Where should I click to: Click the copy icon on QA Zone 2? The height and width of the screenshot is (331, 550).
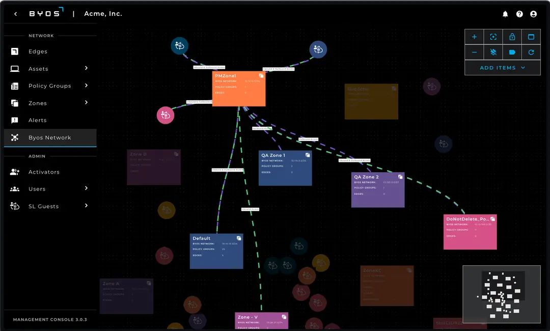pos(400,177)
